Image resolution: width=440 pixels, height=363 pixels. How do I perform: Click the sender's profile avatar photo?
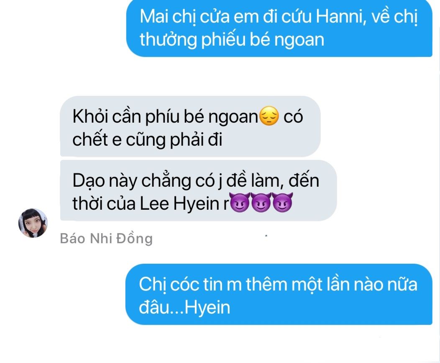pyautogui.click(x=33, y=223)
